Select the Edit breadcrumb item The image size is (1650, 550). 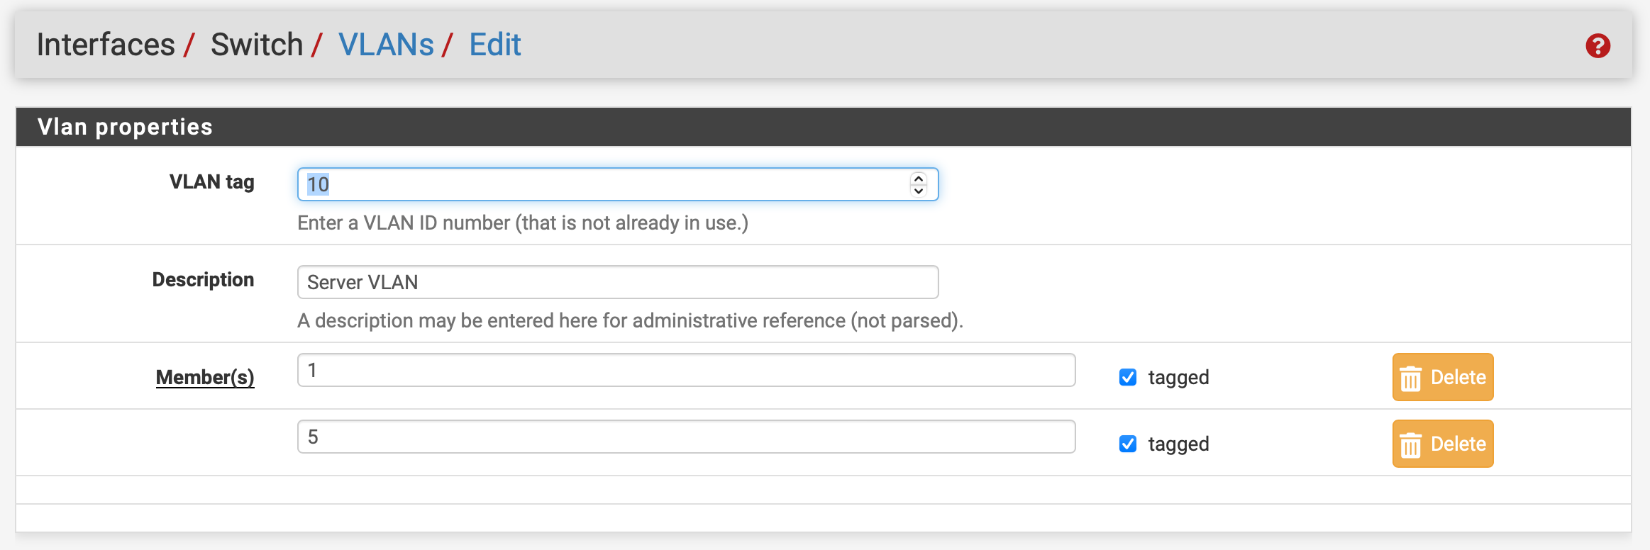coord(494,44)
